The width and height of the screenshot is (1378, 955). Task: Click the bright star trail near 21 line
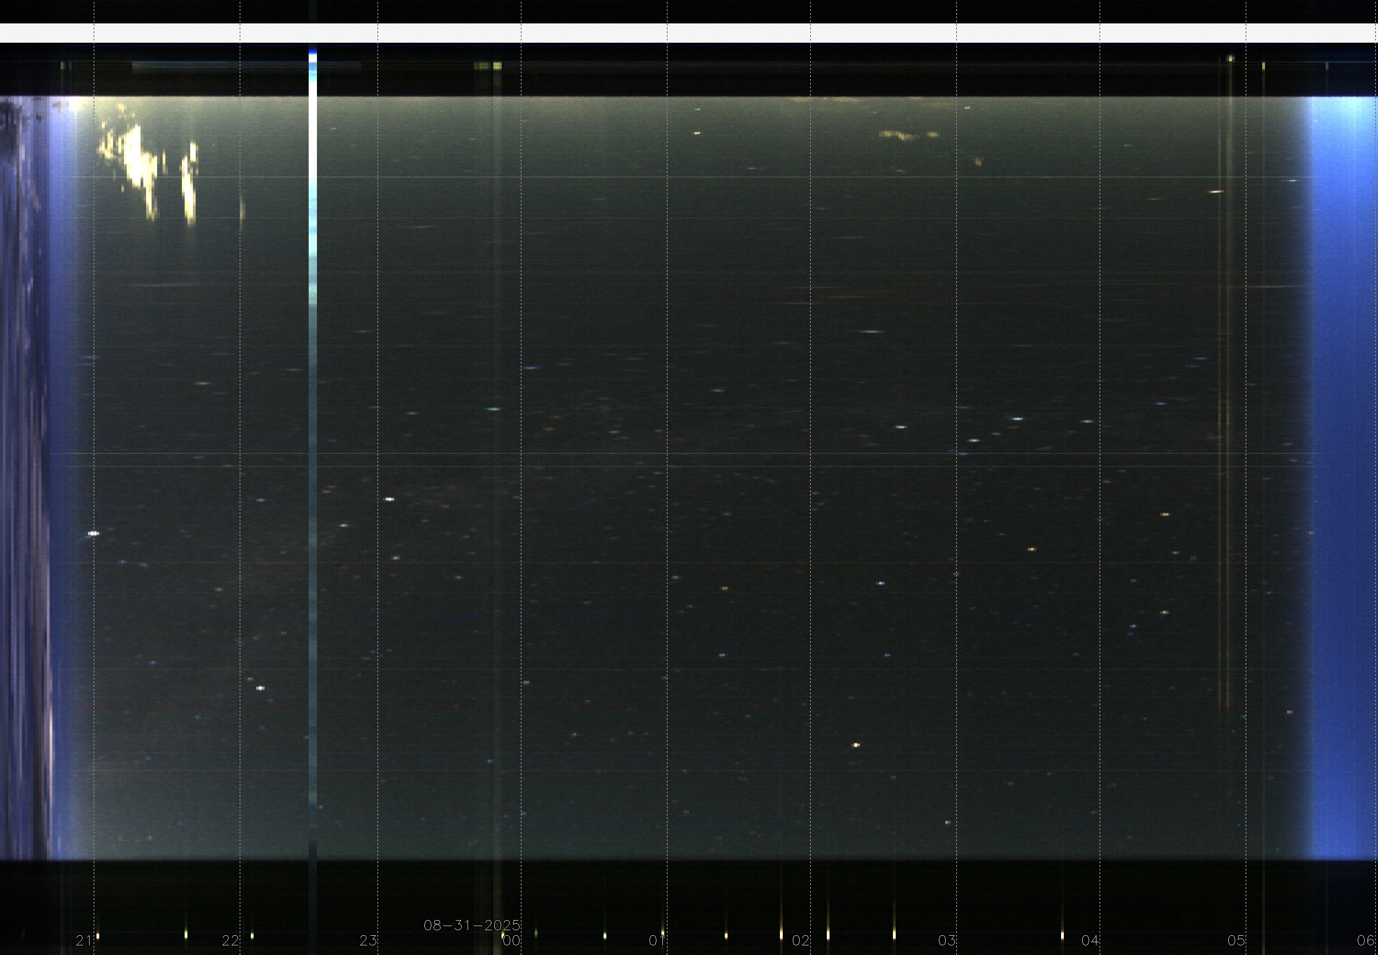click(x=93, y=533)
